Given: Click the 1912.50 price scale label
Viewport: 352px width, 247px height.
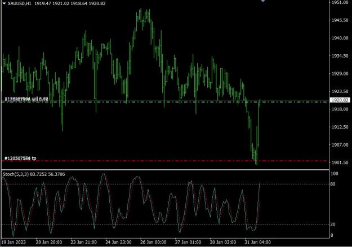Looking at the screenshot, I should click(340, 127).
